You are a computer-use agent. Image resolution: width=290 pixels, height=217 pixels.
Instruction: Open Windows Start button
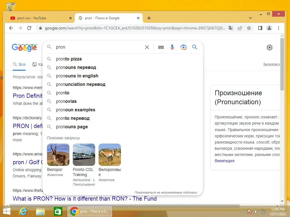coord(7,211)
